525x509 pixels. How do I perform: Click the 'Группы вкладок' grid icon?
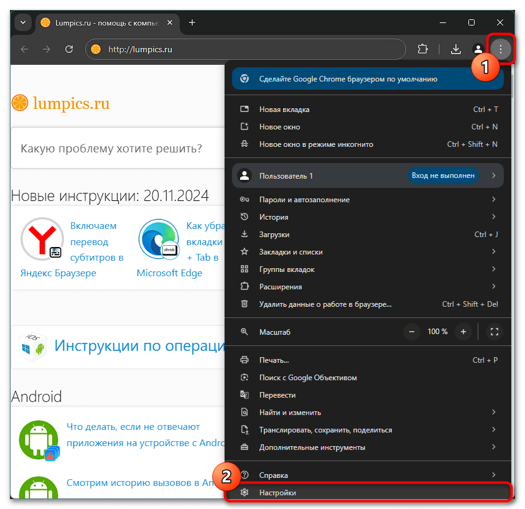tap(244, 269)
